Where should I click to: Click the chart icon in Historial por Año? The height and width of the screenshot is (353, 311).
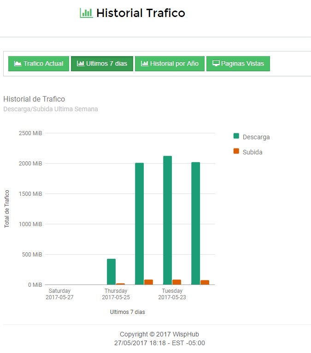pyautogui.click(x=145, y=63)
